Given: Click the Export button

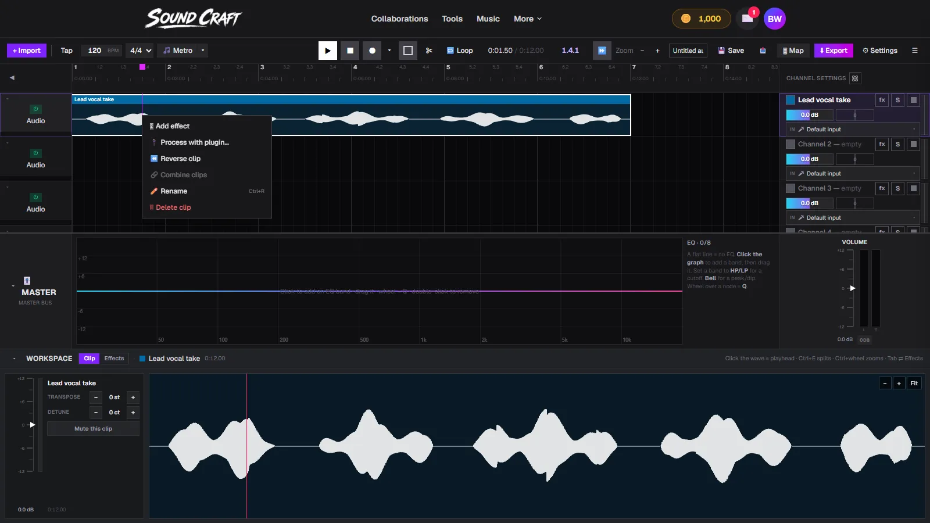Looking at the screenshot, I should (x=834, y=51).
